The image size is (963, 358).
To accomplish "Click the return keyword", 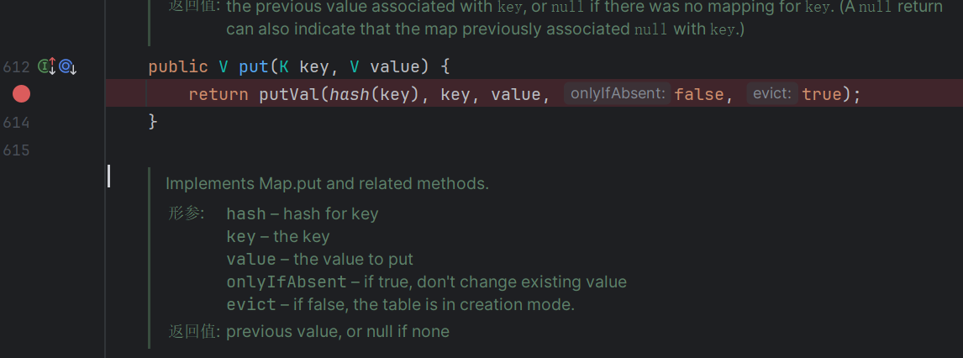I will pyautogui.click(x=218, y=94).
